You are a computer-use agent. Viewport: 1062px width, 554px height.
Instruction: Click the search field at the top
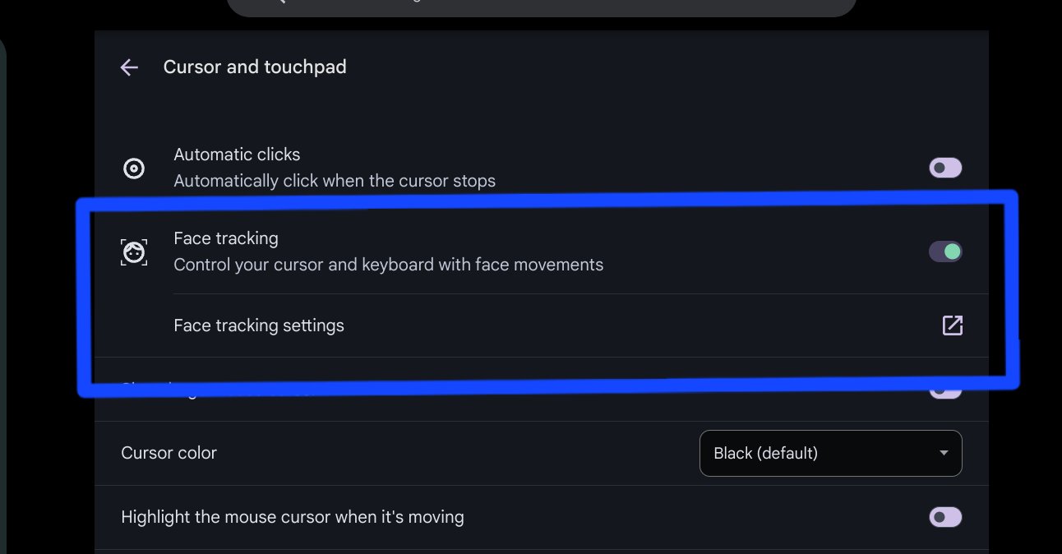541,7
